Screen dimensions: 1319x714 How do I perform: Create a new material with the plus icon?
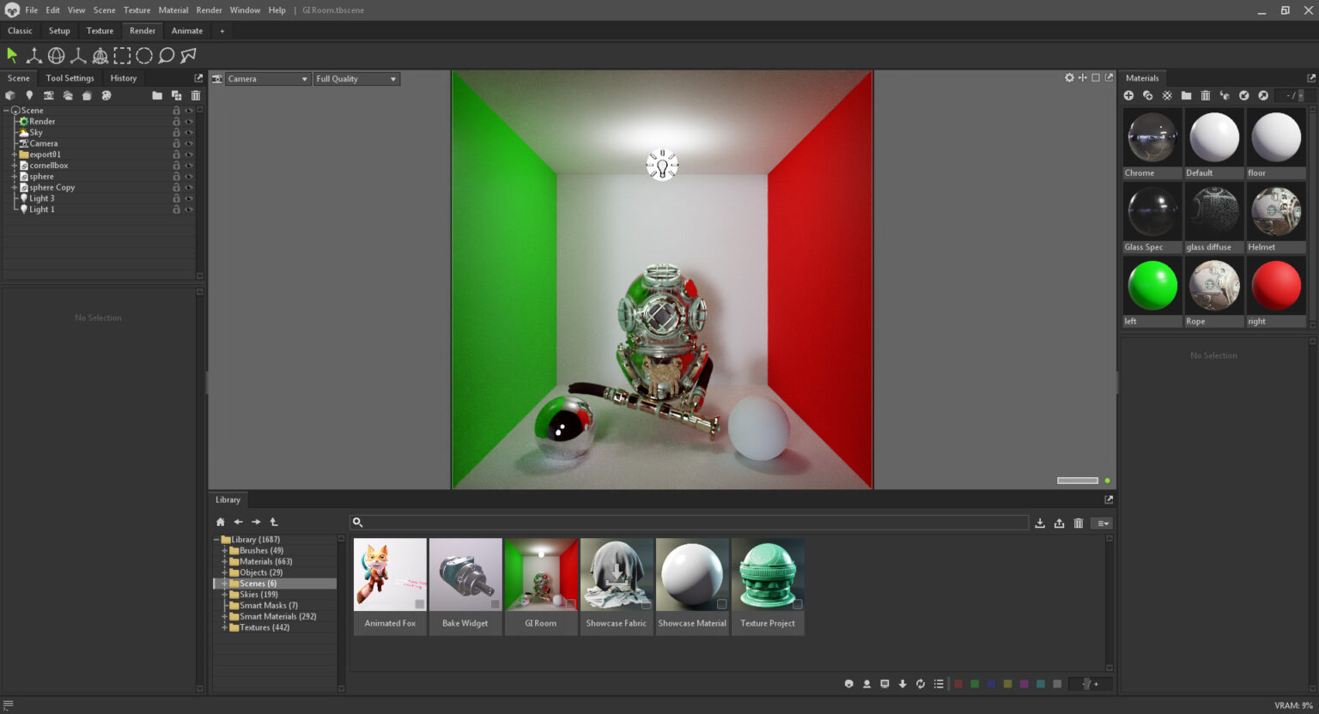point(1129,95)
